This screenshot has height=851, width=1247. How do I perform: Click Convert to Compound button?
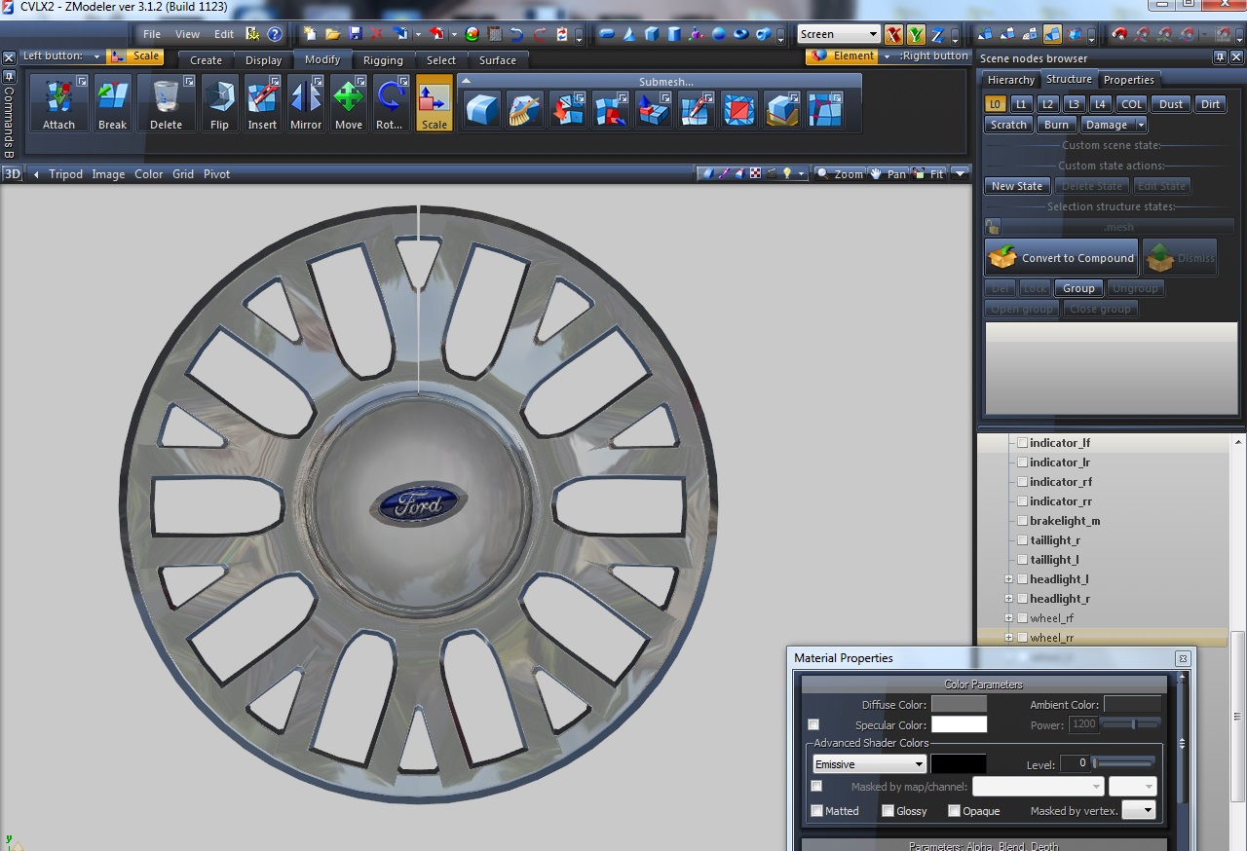pos(1062,258)
